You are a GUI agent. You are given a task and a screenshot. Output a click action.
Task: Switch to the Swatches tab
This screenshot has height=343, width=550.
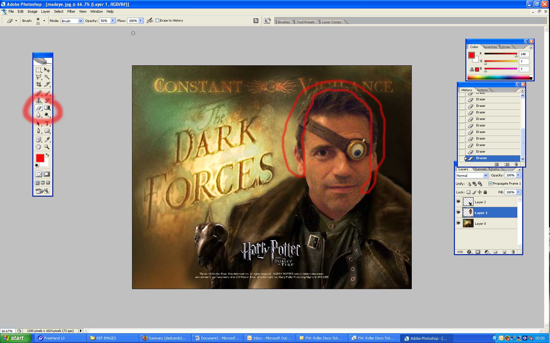(x=490, y=47)
